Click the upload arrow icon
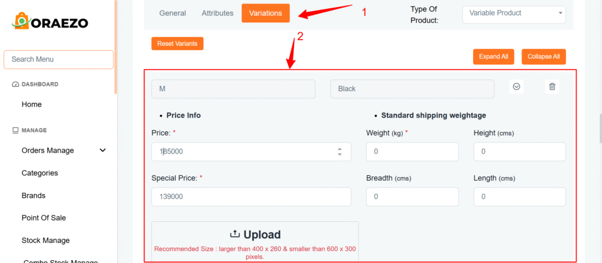Screen dimensions: 602x263 235,234
